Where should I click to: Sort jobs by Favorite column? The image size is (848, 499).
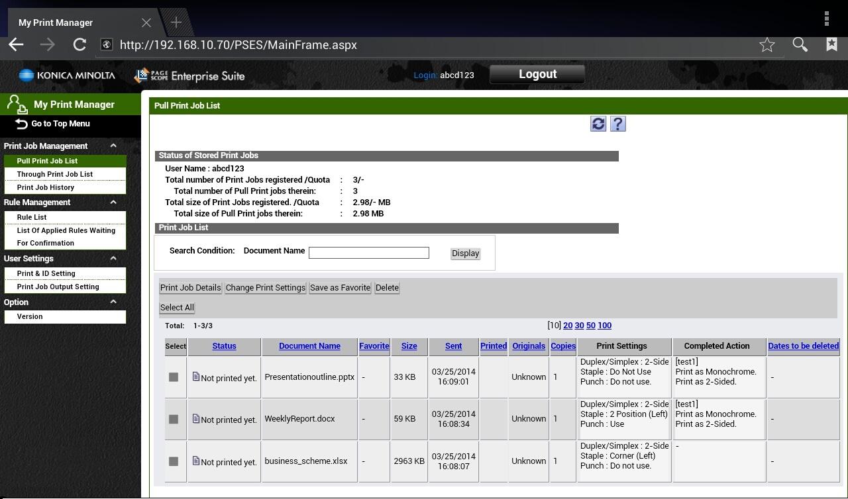point(374,346)
